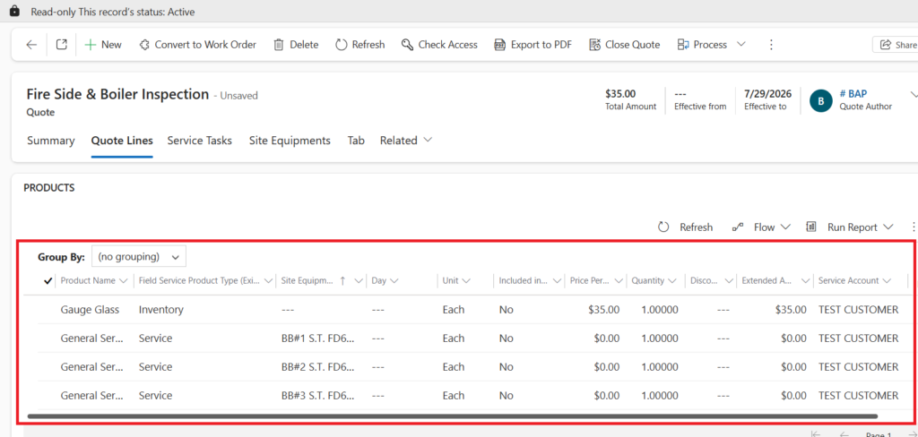Toggle the select-all rows checkmark

pyautogui.click(x=48, y=281)
